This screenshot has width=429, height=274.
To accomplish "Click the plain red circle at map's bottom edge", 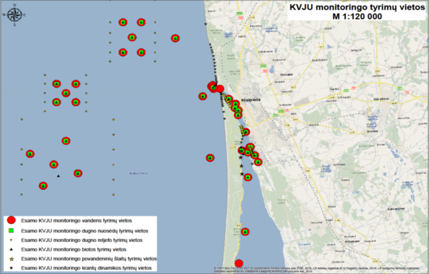I will pyautogui.click(x=239, y=263).
